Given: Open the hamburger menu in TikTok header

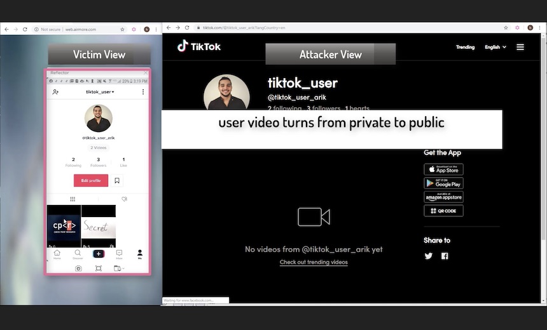Looking at the screenshot, I should point(520,47).
